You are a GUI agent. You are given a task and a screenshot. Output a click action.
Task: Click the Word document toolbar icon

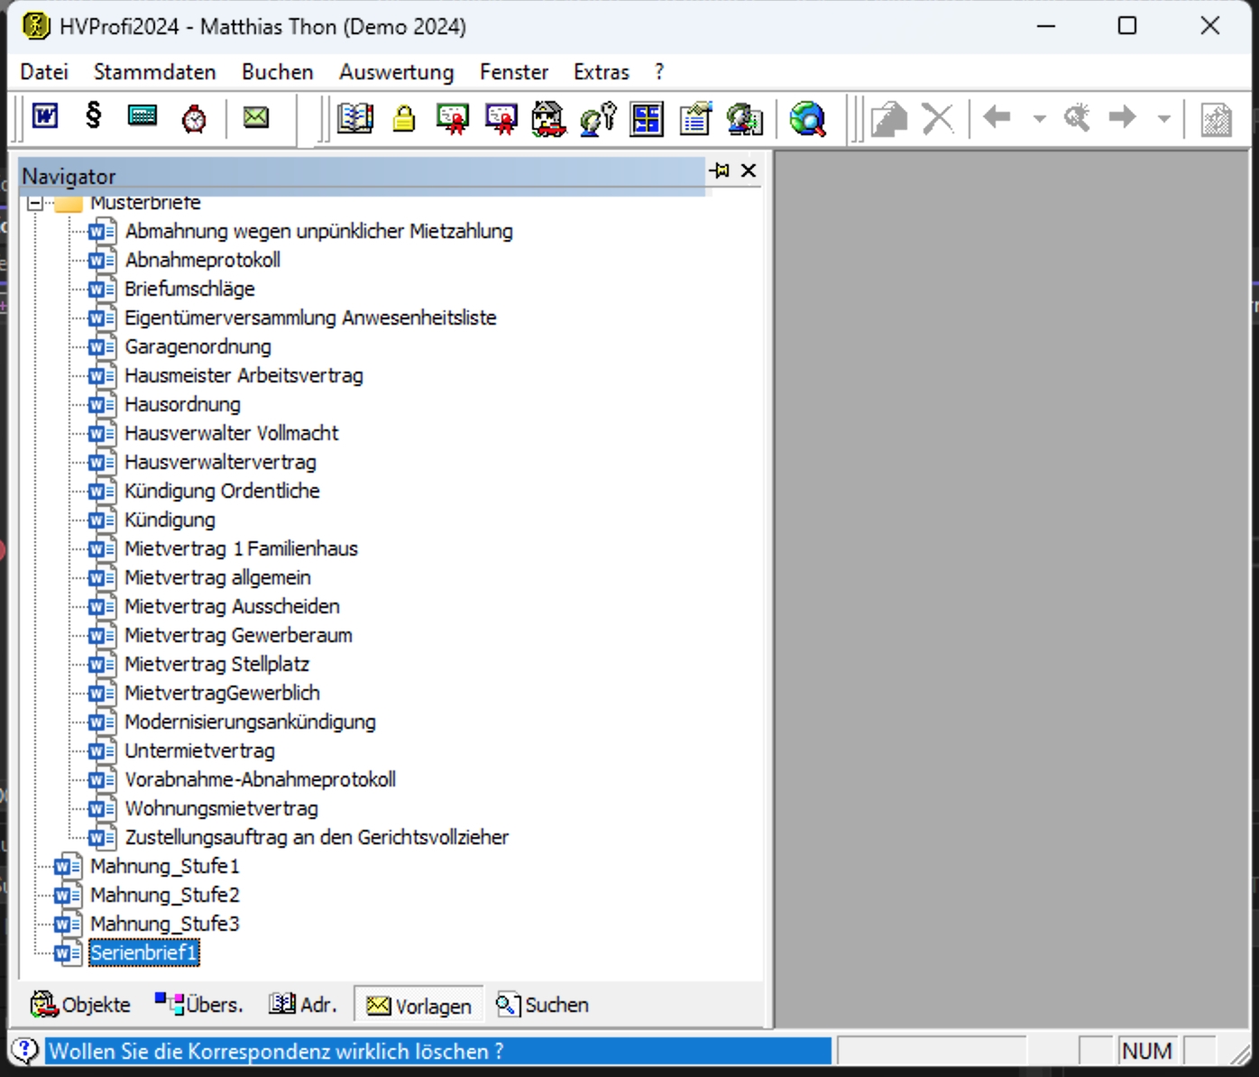[x=45, y=116]
